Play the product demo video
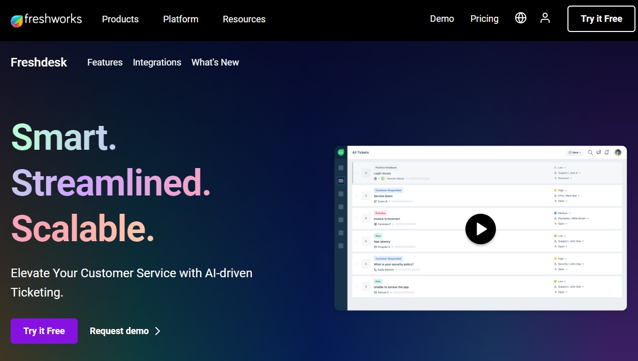Screen dimensions: 638x361 click(x=480, y=228)
